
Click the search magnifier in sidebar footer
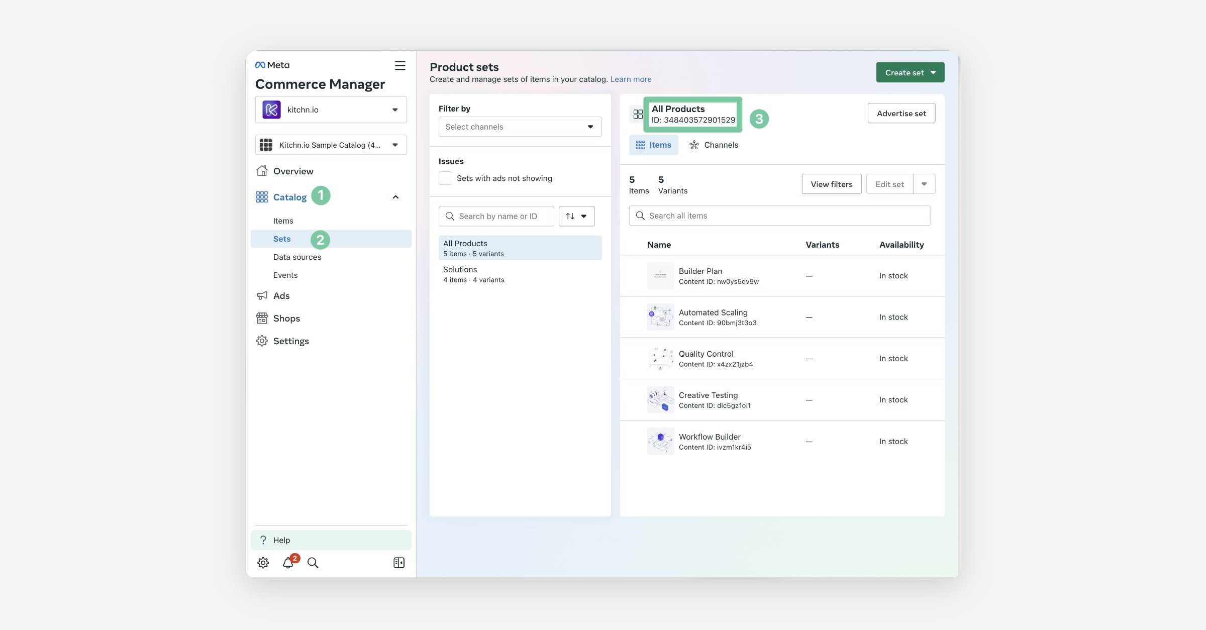(x=313, y=563)
